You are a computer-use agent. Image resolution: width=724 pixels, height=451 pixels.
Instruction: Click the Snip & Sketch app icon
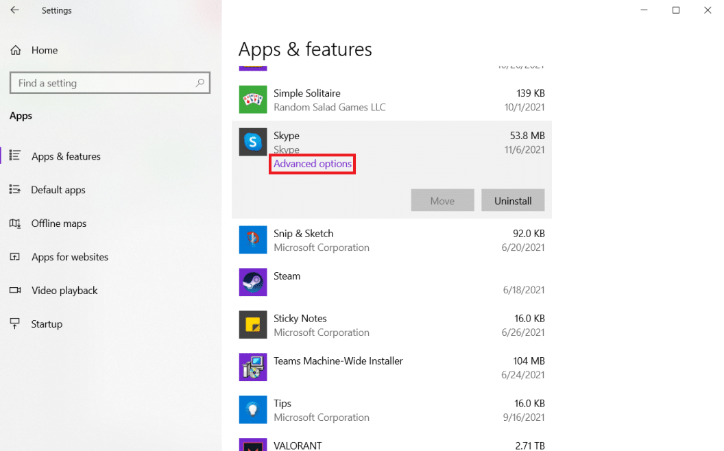[x=252, y=240]
